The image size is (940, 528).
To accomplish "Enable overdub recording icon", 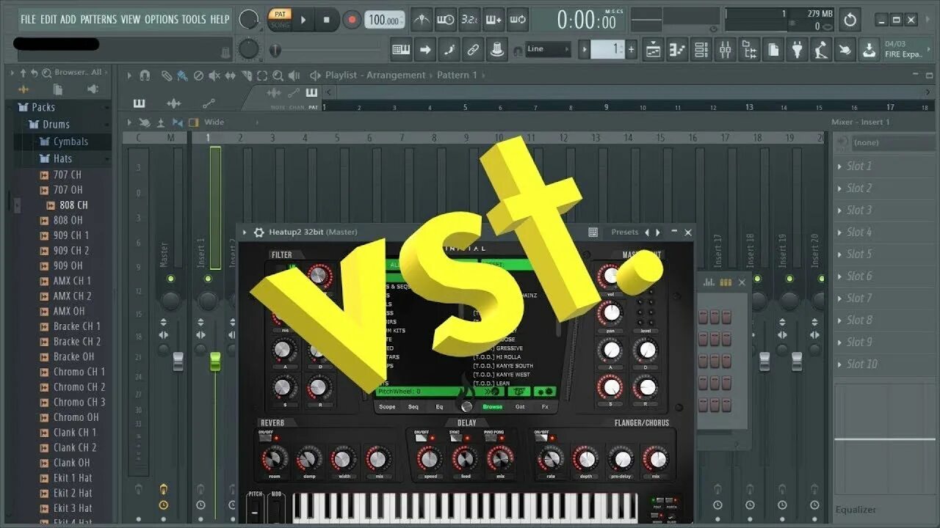I will pyautogui.click(x=493, y=20).
